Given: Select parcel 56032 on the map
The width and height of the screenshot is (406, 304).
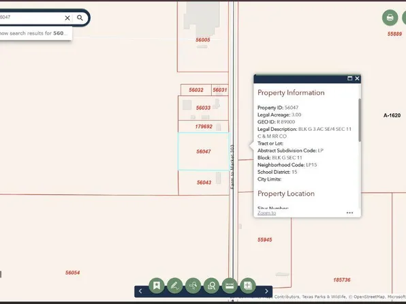Looking at the screenshot, I should 196,90.
